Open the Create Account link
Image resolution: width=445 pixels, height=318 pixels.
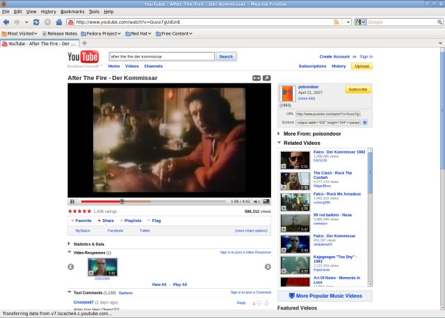(334, 56)
